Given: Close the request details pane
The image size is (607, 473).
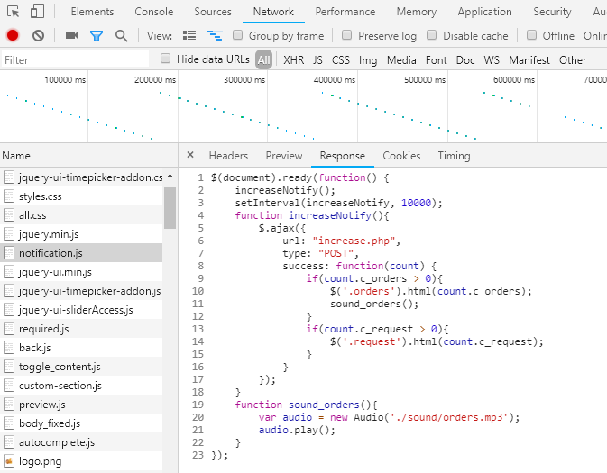Looking at the screenshot, I should (x=190, y=155).
